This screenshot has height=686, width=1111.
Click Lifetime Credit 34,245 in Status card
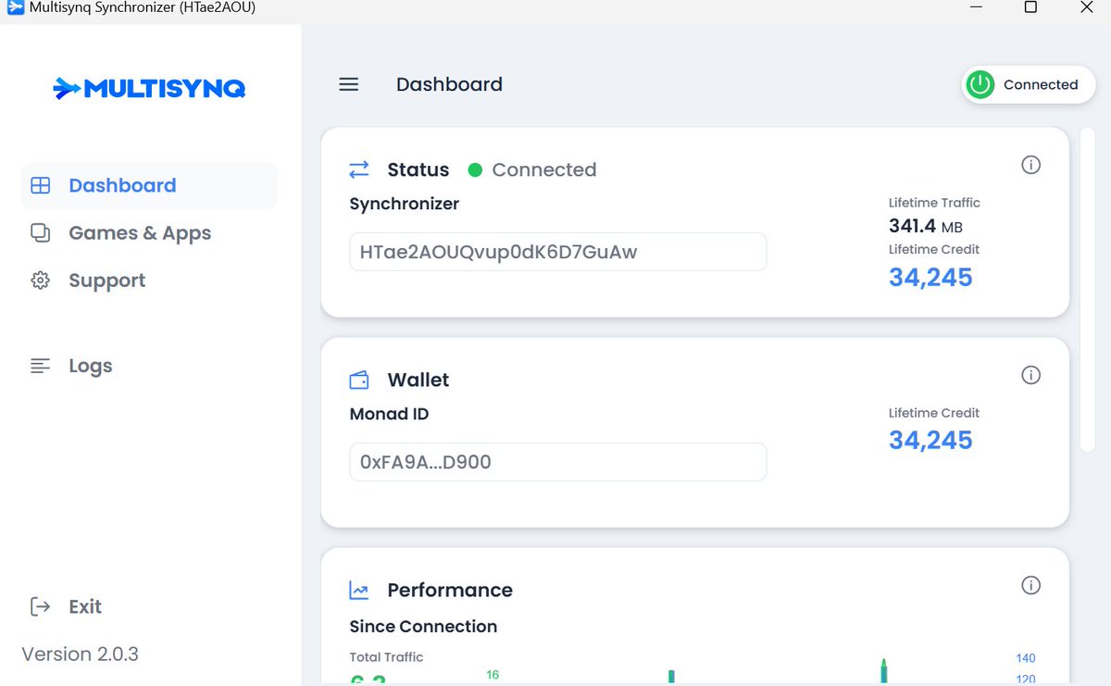[930, 277]
